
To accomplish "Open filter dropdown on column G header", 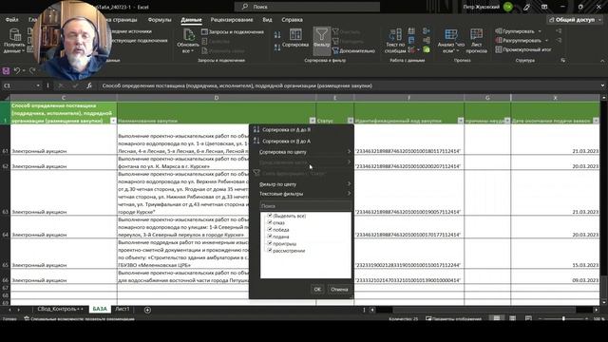I will (506, 121).
